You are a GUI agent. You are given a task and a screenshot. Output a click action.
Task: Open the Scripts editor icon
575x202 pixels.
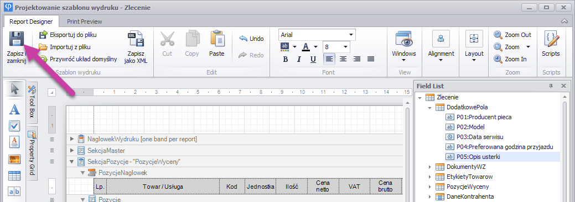point(551,39)
